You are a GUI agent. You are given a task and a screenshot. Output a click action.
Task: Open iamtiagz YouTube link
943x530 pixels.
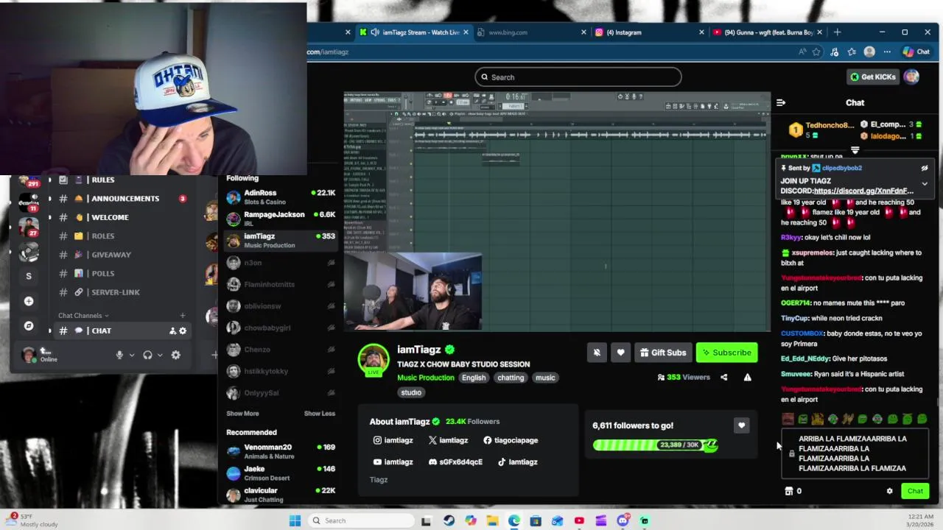click(x=393, y=462)
